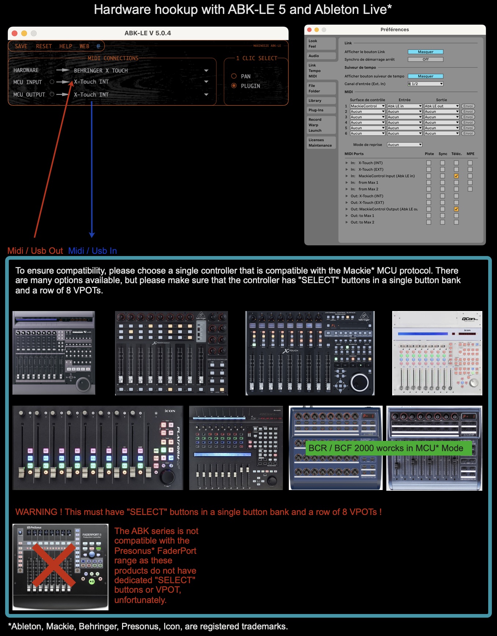Click the Behringer X-Touch Compact image

171,353
